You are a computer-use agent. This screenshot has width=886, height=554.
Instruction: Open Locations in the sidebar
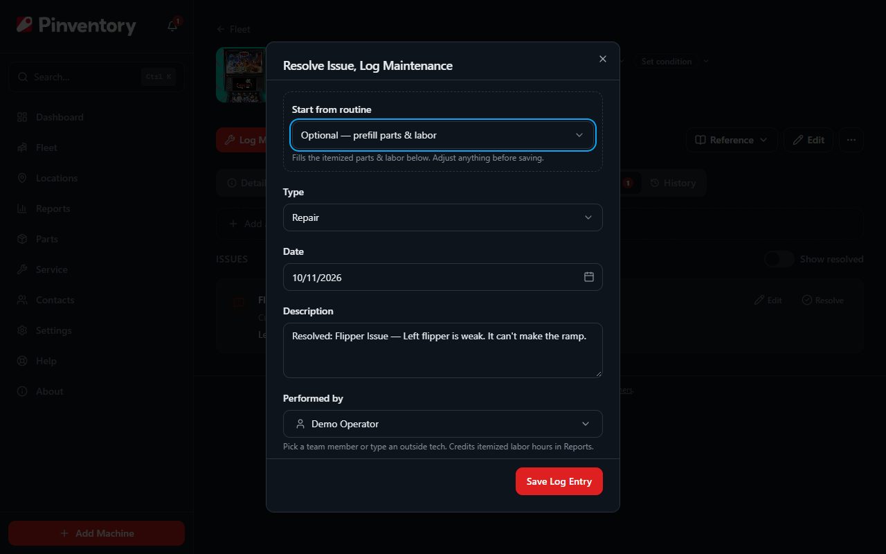(x=97, y=178)
